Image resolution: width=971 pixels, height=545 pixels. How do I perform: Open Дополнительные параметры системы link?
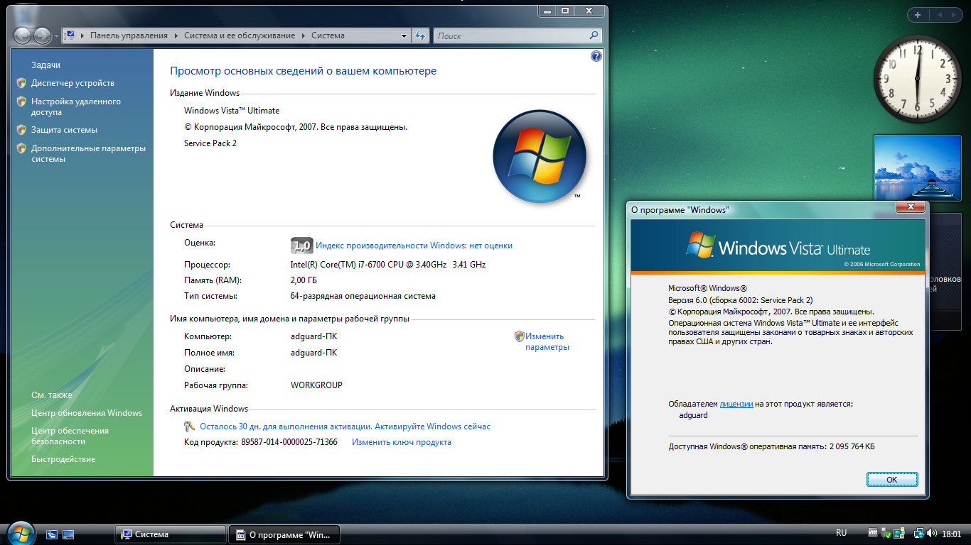[x=88, y=153]
